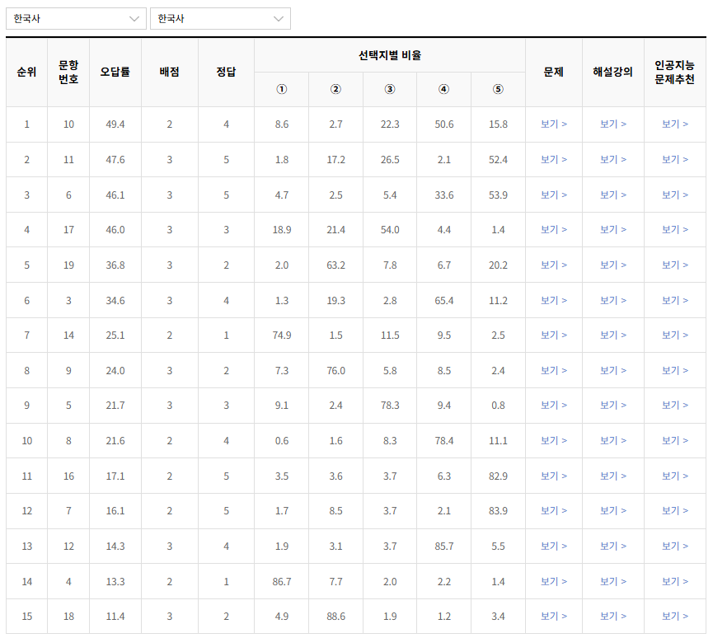Click the 순위 column header

(x=26, y=71)
